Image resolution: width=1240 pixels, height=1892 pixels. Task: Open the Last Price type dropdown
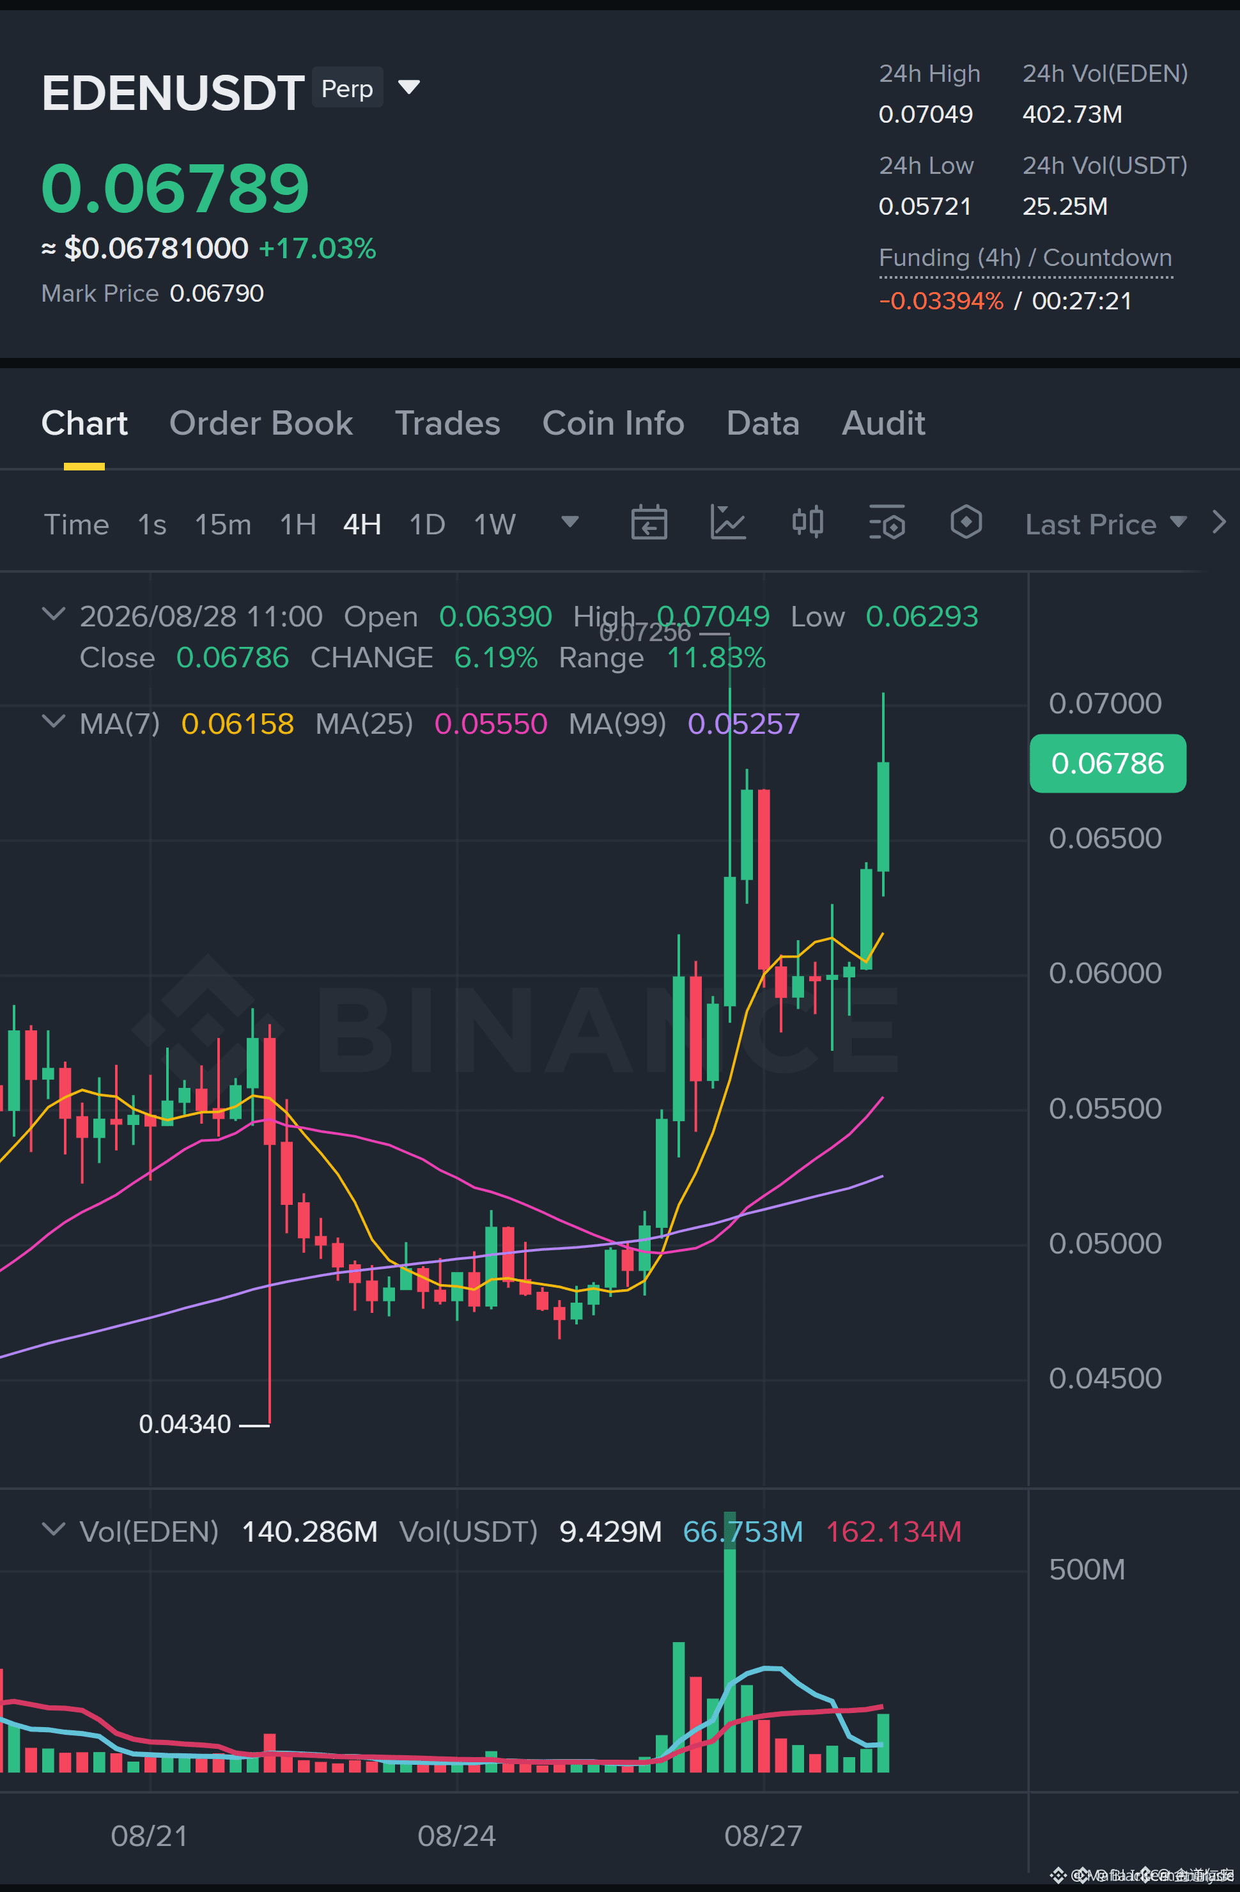pyautogui.click(x=1106, y=524)
